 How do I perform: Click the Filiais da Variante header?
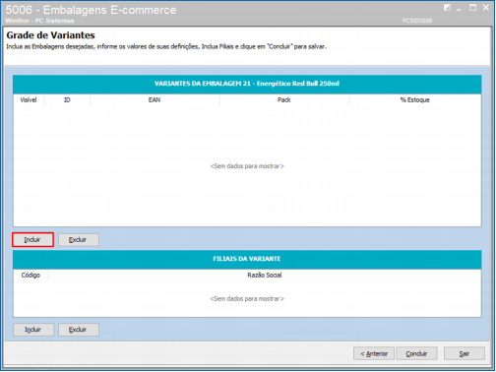click(x=247, y=259)
